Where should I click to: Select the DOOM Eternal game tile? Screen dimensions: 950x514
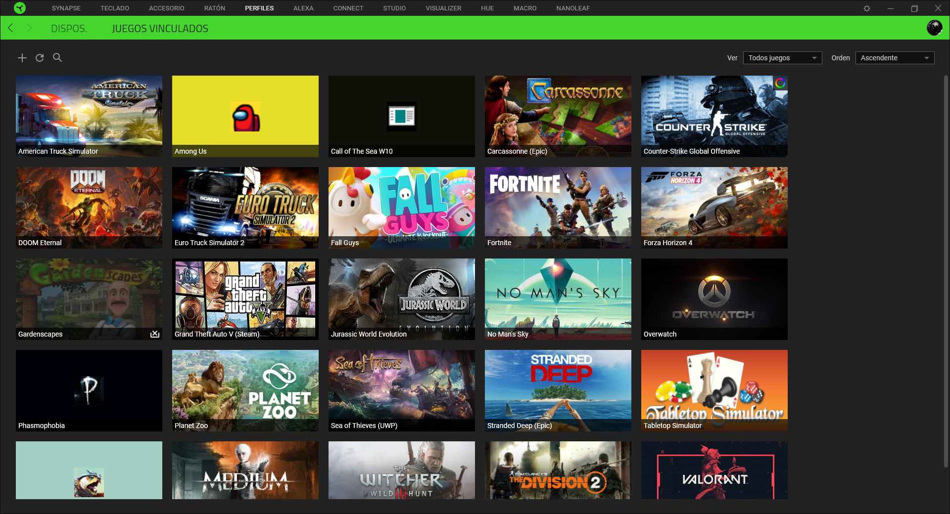89,208
